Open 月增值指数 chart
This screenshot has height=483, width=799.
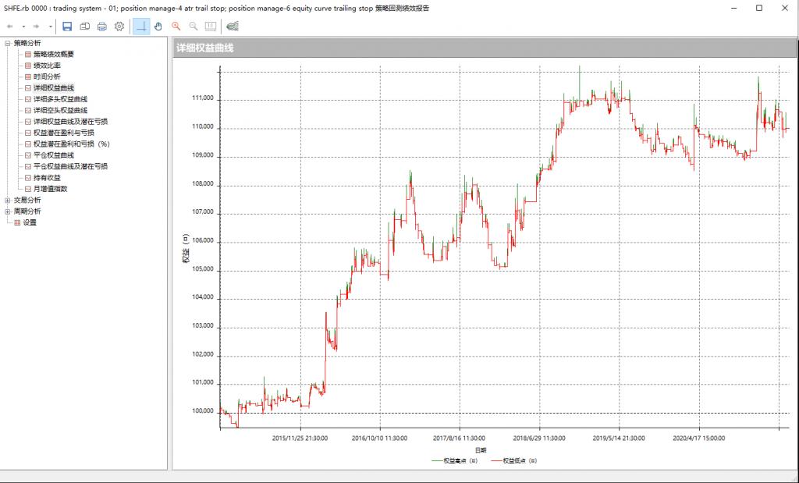point(50,189)
